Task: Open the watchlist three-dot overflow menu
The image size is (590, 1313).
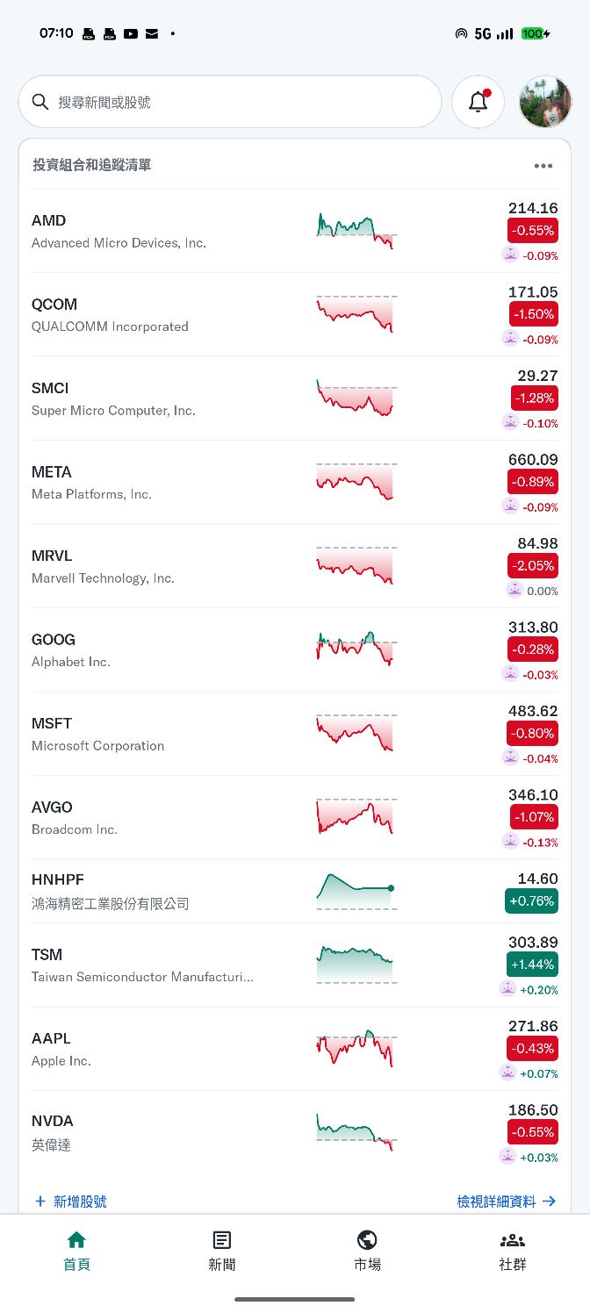Action: [x=543, y=165]
